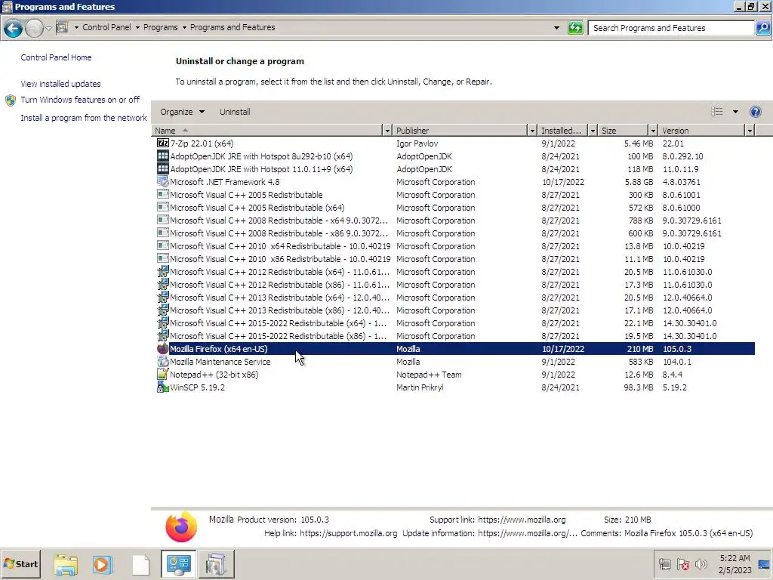Click the AdoptOpenJDK 8u292-b10 row icon
This screenshot has height=580, width=773.
pyautogui.click(x=163, y=156)
